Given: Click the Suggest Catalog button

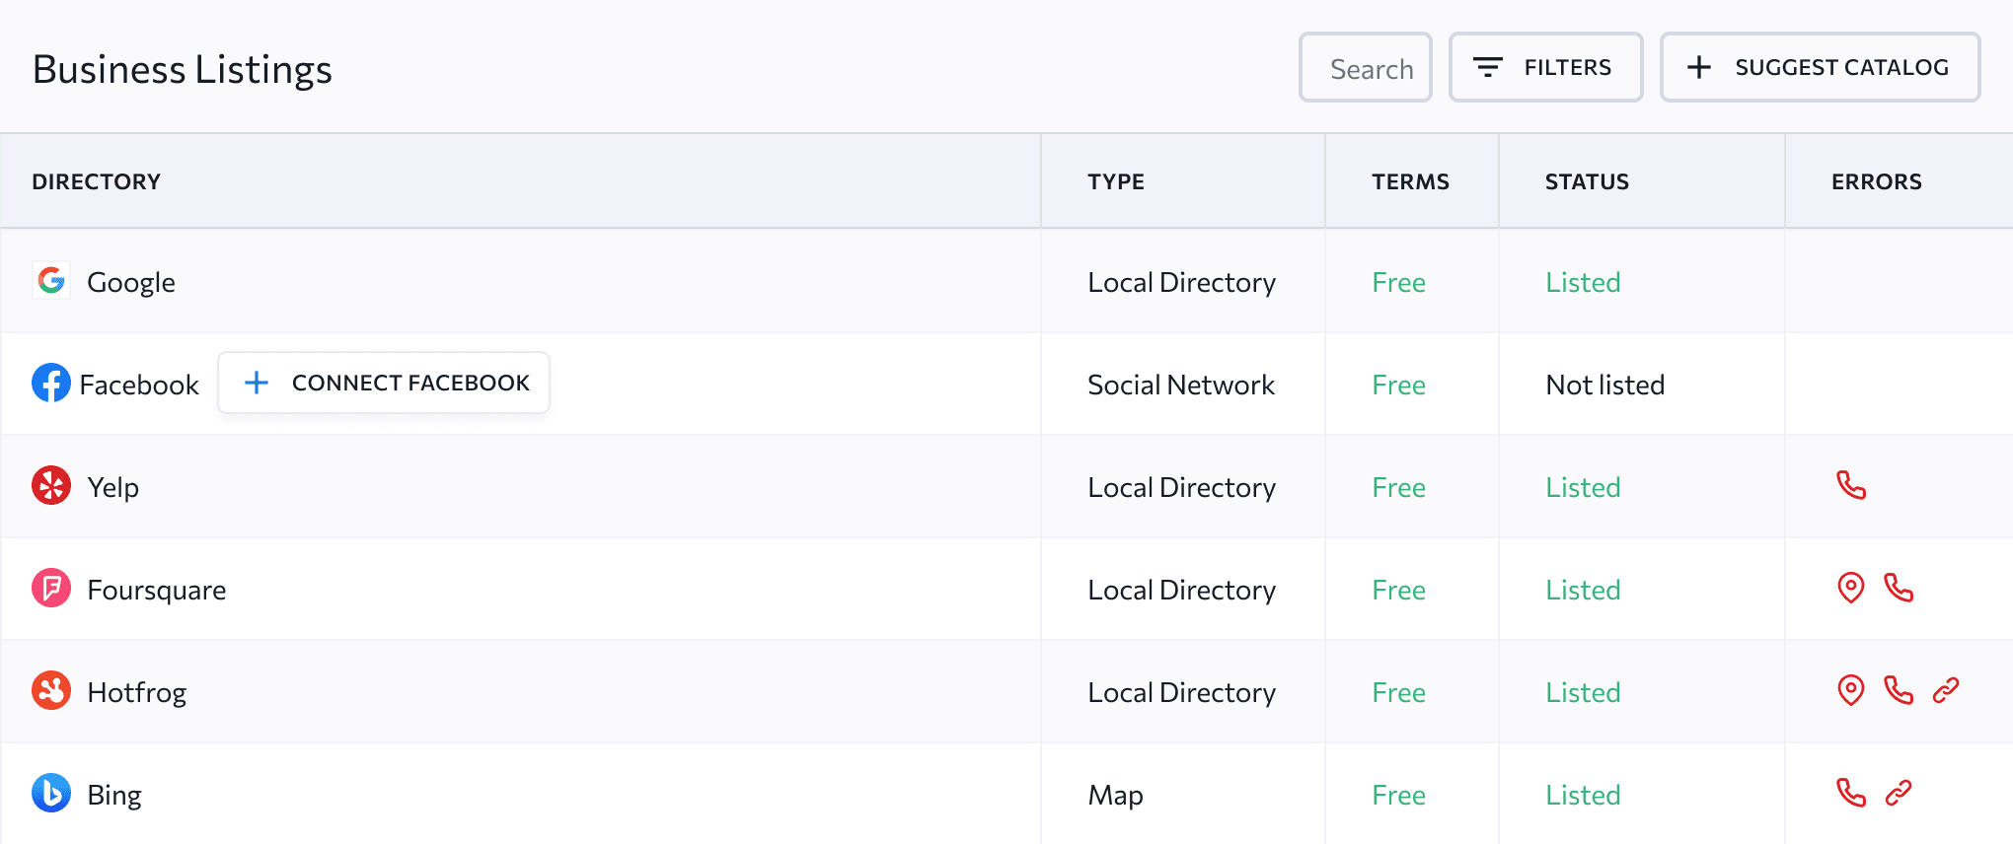Looking at the screenshot, I should 1820,67.
